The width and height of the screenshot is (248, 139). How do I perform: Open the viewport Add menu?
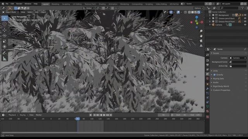click(36, 12)
